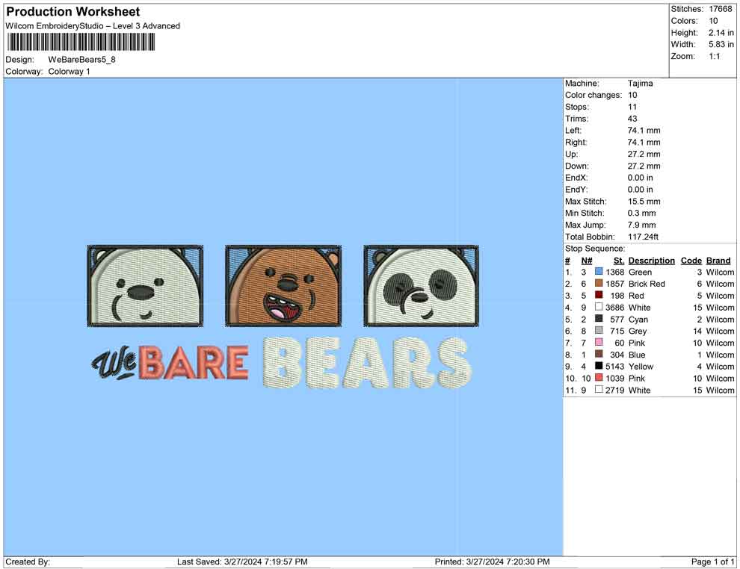Click the stitch count '5143' for Yellow
740x569 pixels.
click(x=615, y=367)
